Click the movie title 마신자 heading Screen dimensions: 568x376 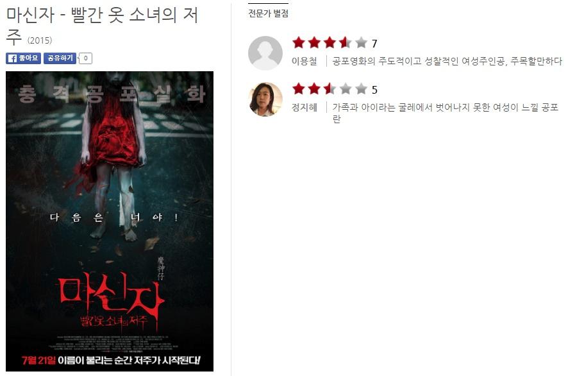(x=102, y=26)
